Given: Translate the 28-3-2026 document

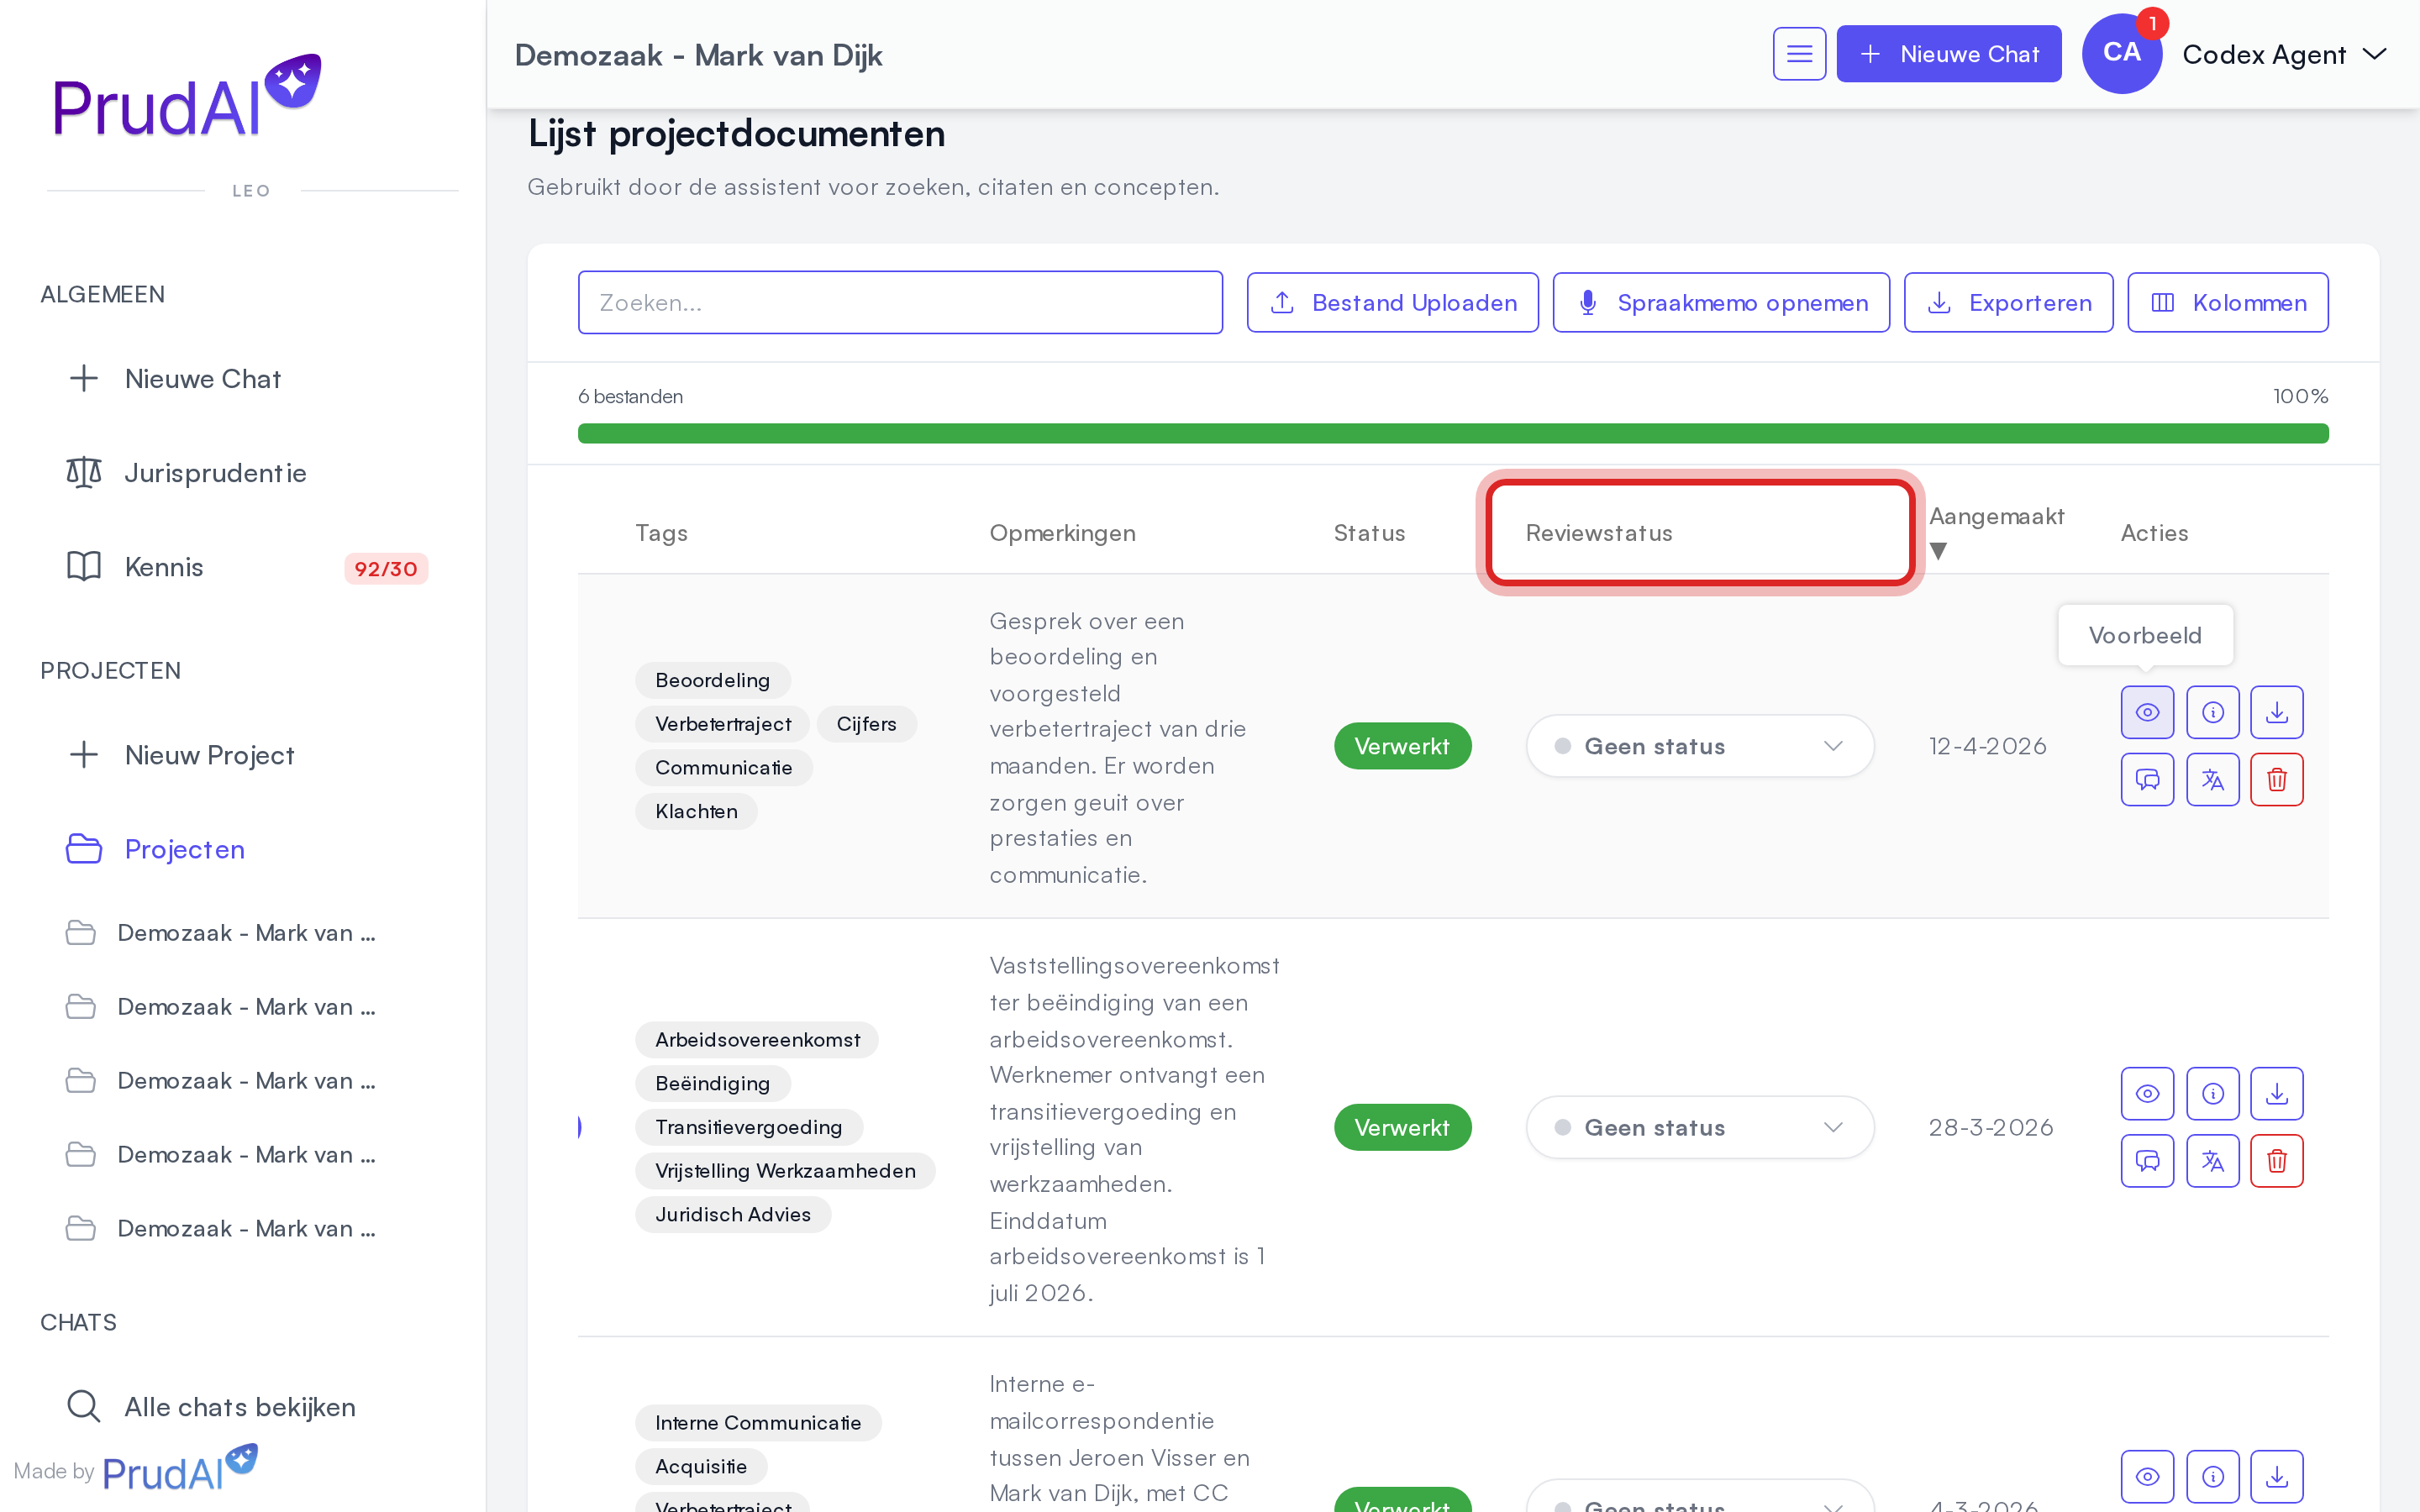Looking at the screenshot, I should [x=2212, y=1160].
